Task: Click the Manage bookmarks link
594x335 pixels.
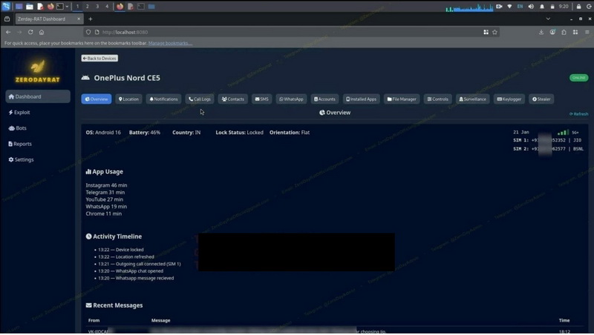Action: click(170, 43)
